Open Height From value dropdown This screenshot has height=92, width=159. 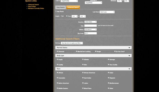tap(74, 16)
